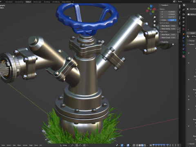Open the Edge menu in viewport header
196x147 pixels.
point(31,145)
